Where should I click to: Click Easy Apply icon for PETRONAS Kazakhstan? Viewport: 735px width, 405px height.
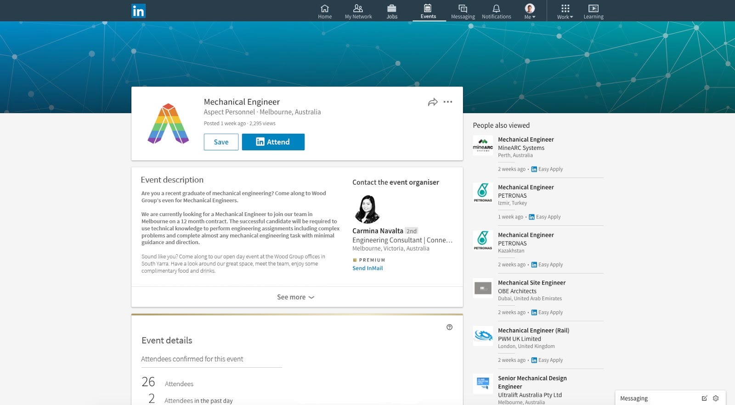click(534, 265)
